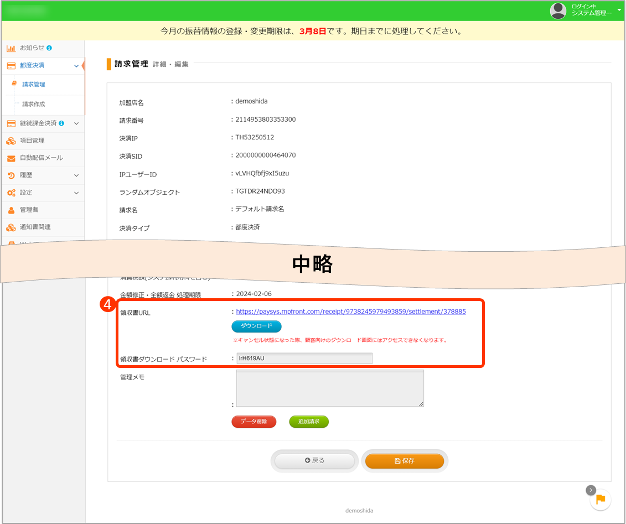
Task: Click the 項目管理 boxes icon
Action: [11, 141]
